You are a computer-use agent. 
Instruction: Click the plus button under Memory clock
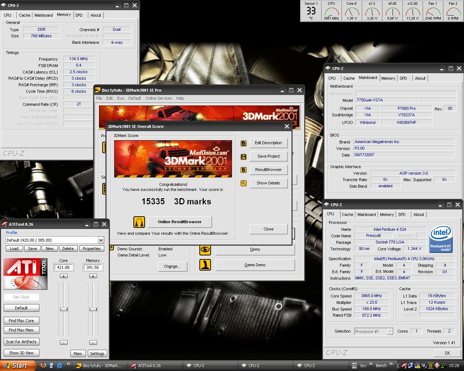[93, 276]
